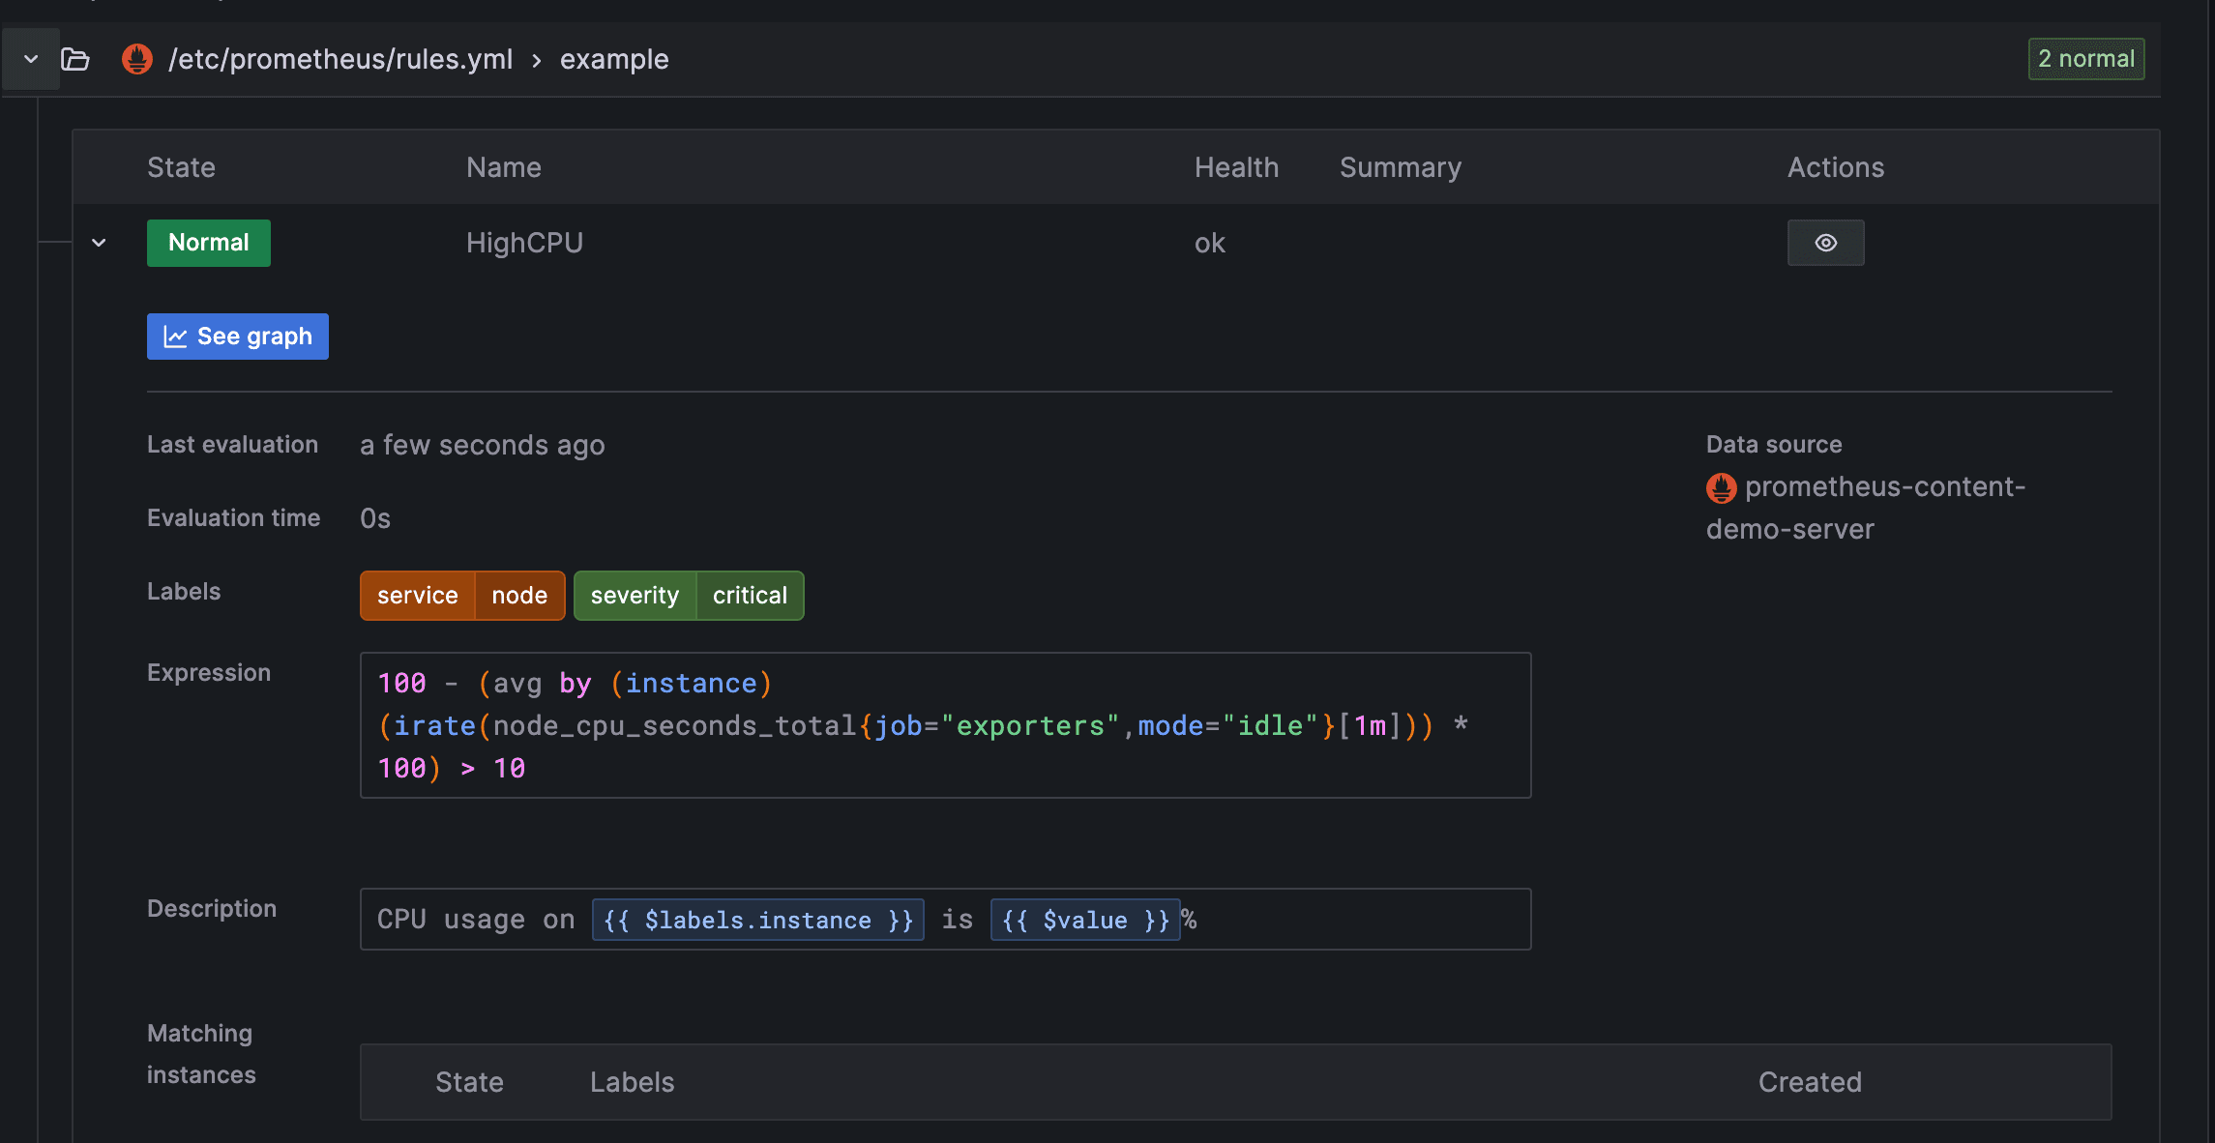Click the State column header
Image resolution: width=2215 pixels, height=1143 pixels.
(181, 167)
